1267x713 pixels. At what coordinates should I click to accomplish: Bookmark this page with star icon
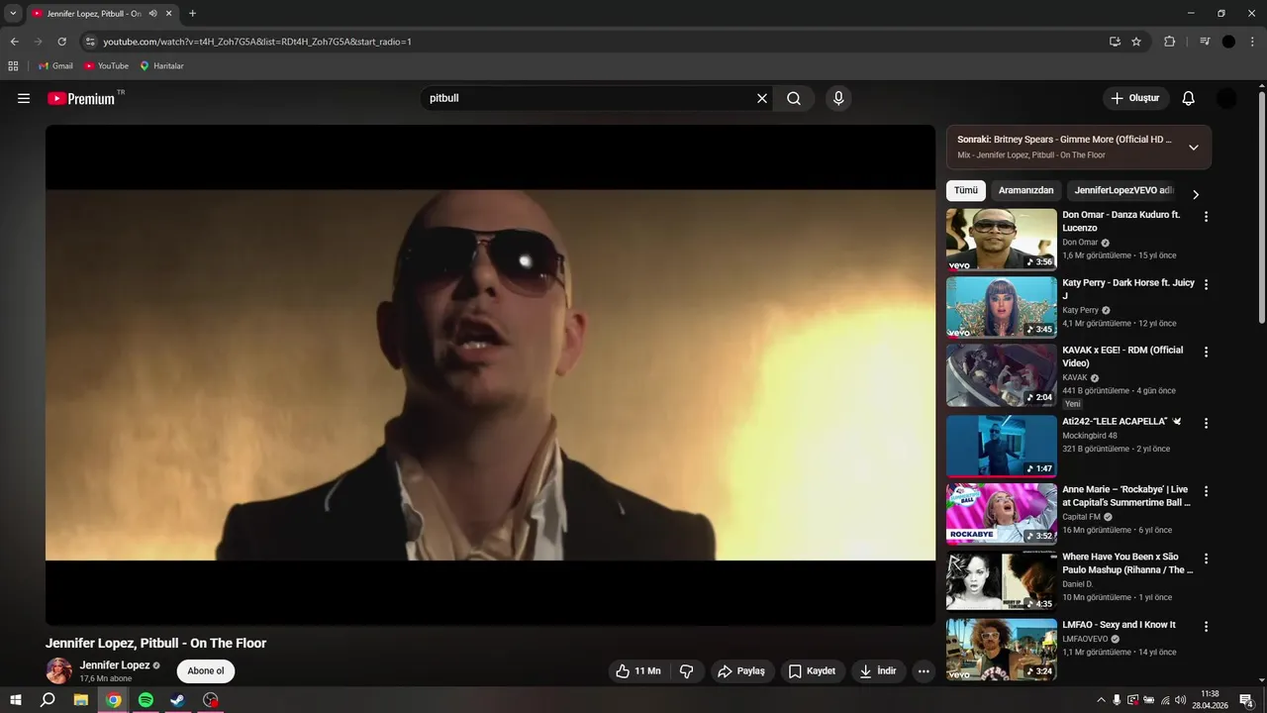click(1136, 42)
